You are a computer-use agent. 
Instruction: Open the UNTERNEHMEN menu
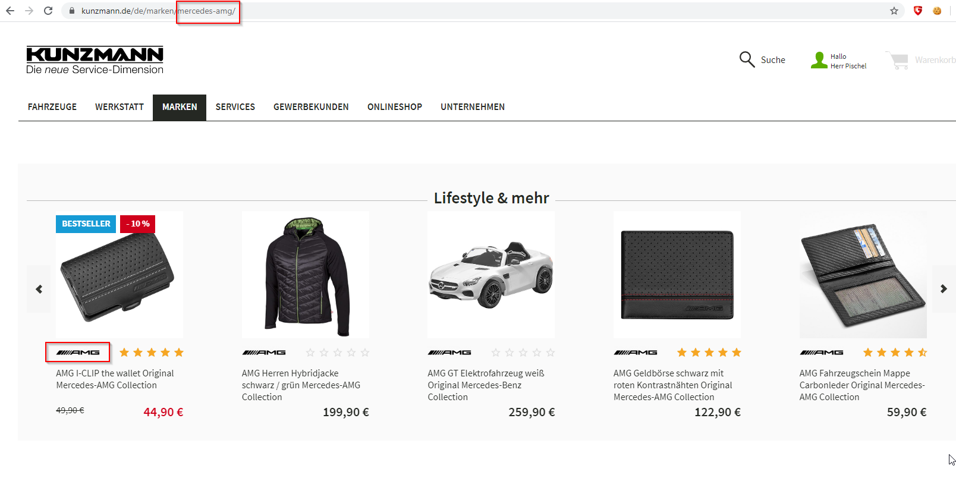(x=473, y=107)
